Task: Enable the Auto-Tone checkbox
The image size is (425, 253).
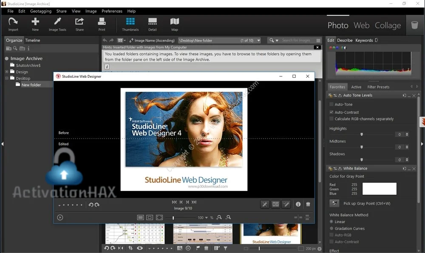Action: coord(331,104)
